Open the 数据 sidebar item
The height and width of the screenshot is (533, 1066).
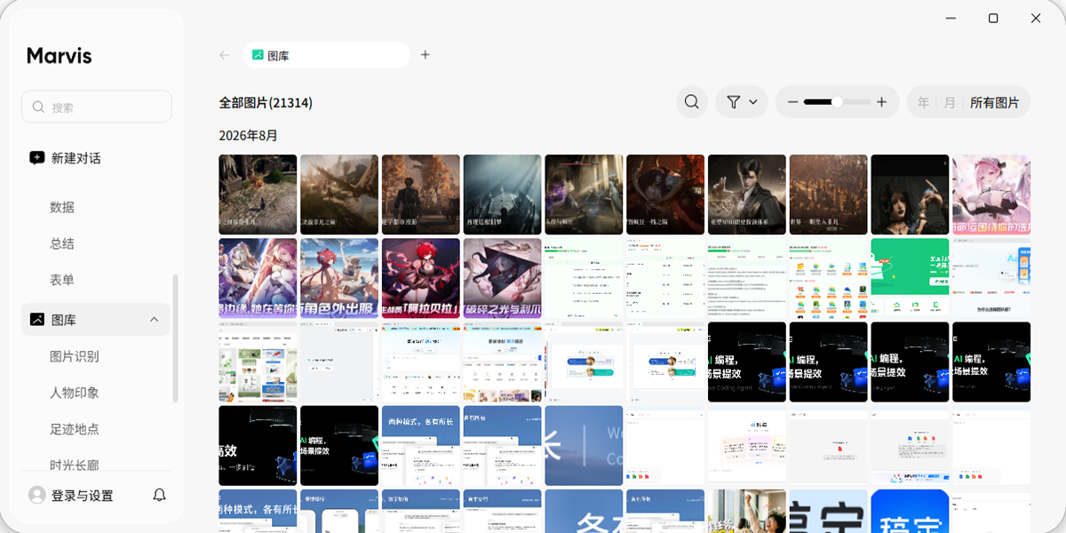tap(62, 207)
